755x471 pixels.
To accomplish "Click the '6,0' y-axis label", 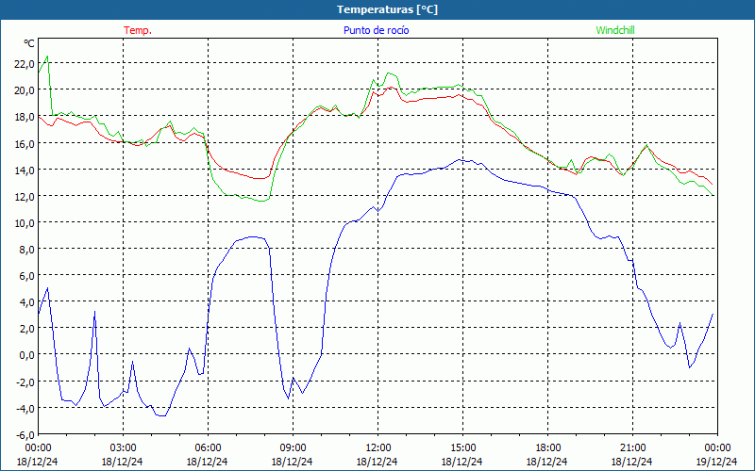I will [x=27, y=276].
